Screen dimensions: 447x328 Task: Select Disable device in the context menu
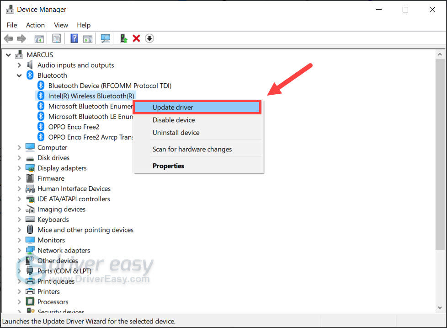tap(174, 120)
